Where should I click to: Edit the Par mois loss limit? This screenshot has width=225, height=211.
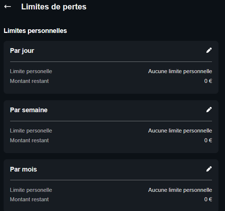[x=209, y=169]
